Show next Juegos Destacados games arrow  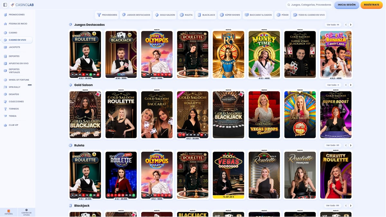click(x=351, y=25)
